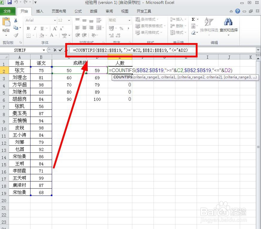Click the text orientation icon
Image resolution: width=261 pixels, height=229 pixels.
[x=94, y=35]
